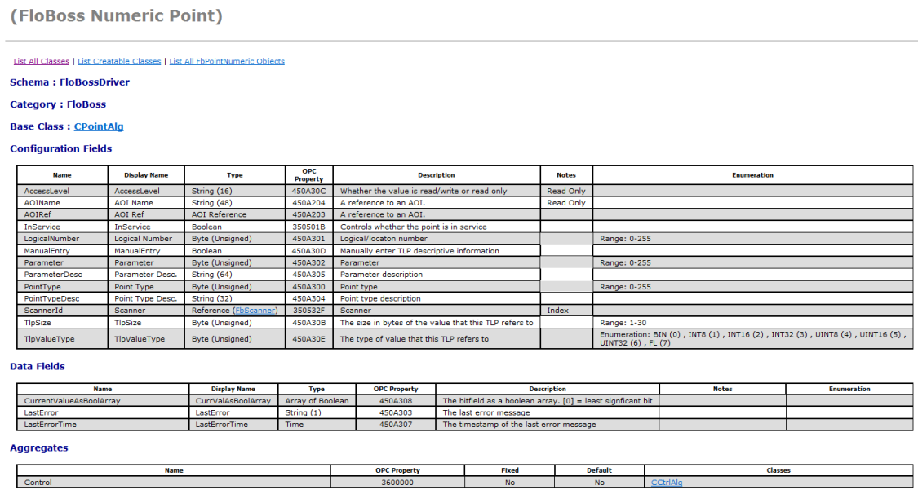Image resolution: width=918 pixels, height=498 pixels.
Task: Select OPC property value 450A302
Action: (308, 262)
